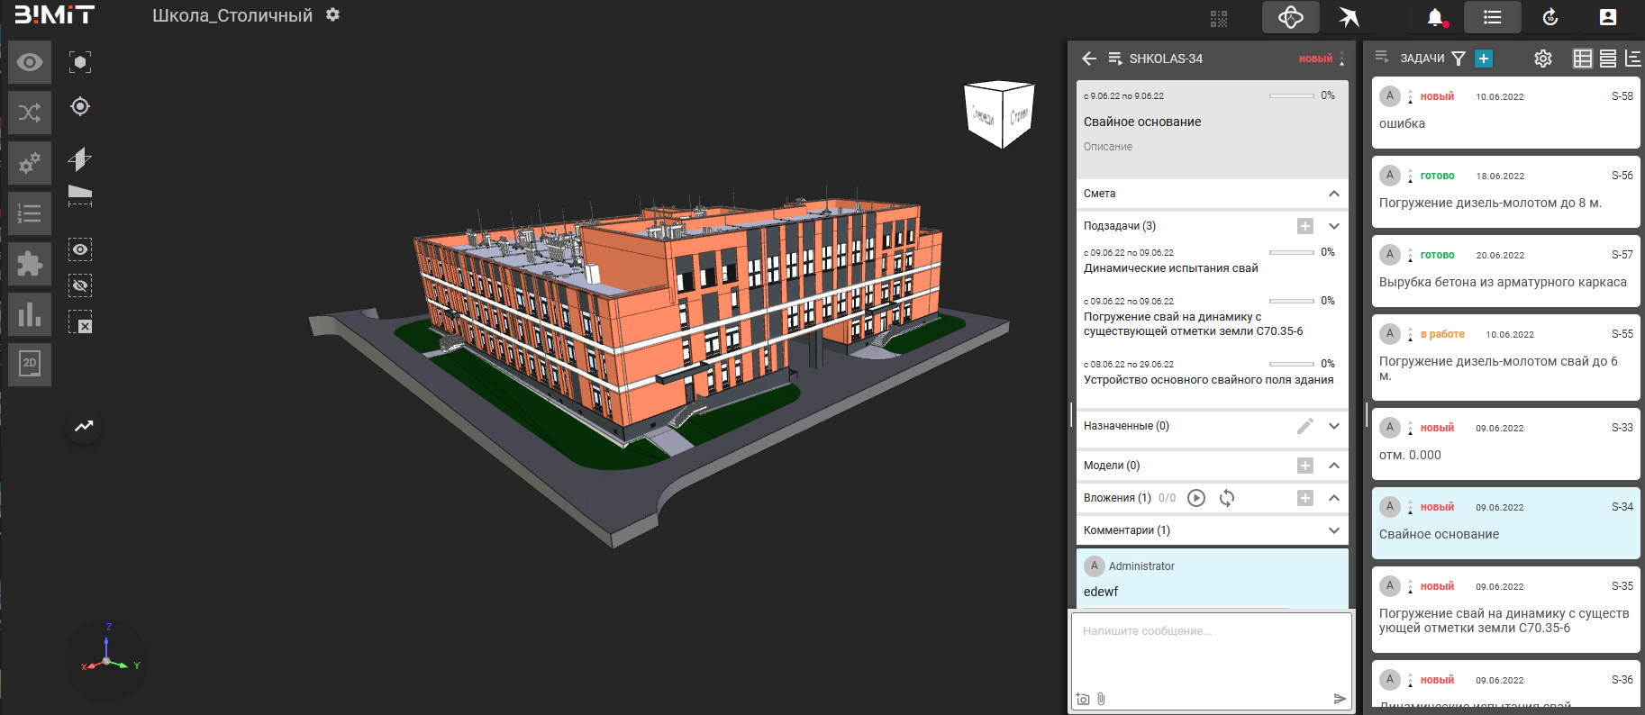This screenshot has width=1645, height=715.
Task: Open the 2D view panel
Action: [x=30, y=363]
